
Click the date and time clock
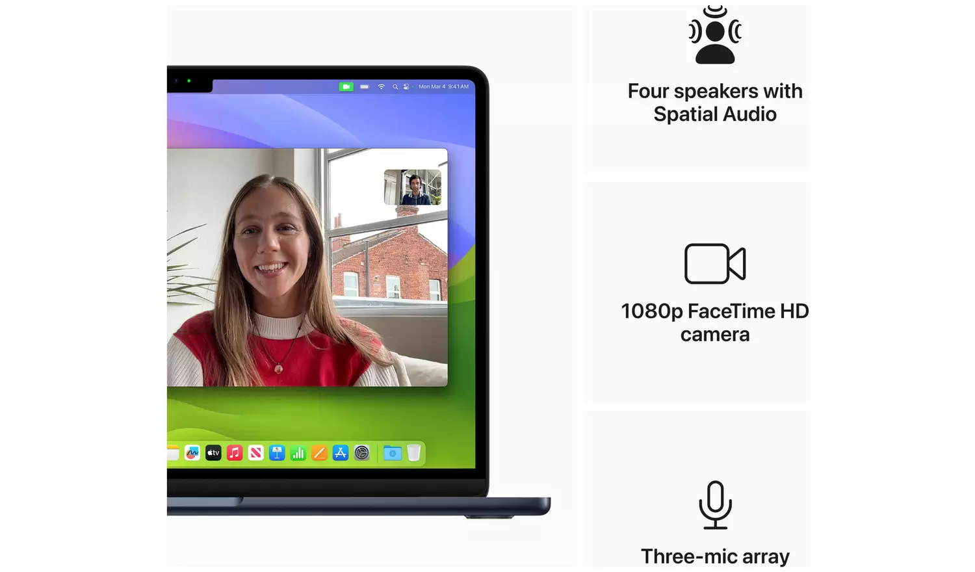pos(443,86)
